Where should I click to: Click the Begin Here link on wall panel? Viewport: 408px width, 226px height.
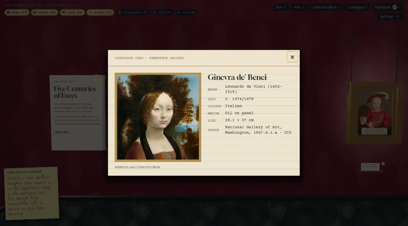click(63, 132)
